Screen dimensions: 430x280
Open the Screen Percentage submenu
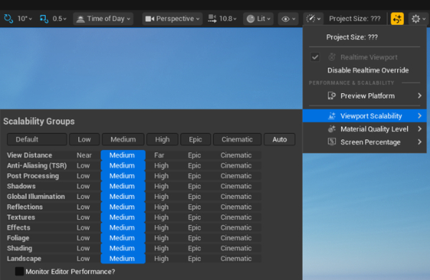[x=365, y=143]
